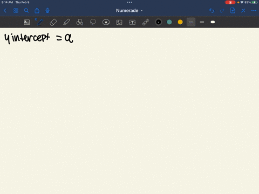Select the thinnest stroke width
This screenshot has width=259, height=194.
tap(191, 22)
